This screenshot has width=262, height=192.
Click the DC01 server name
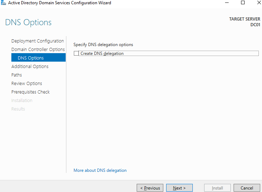pyautogui.click(x=255, y=25)
